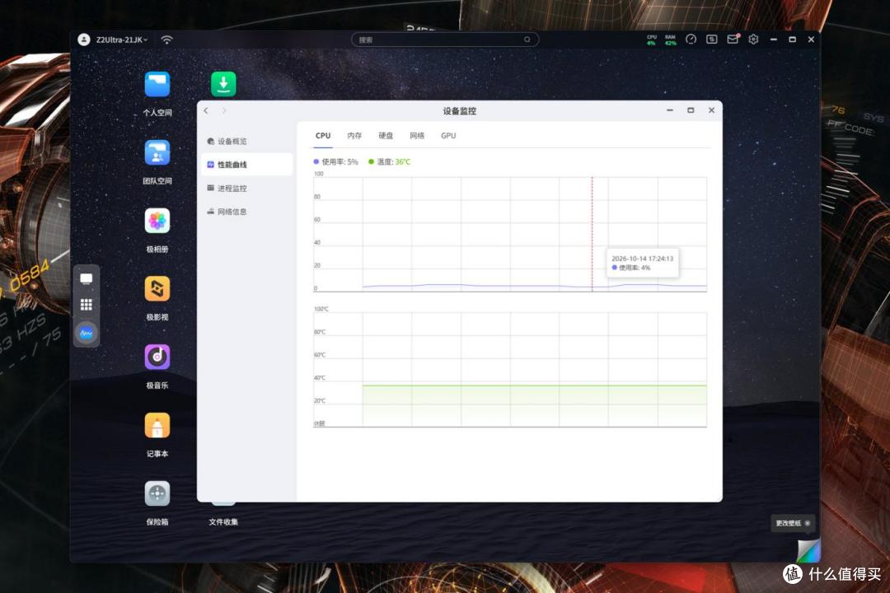Show desktop from the side dock

87,278
